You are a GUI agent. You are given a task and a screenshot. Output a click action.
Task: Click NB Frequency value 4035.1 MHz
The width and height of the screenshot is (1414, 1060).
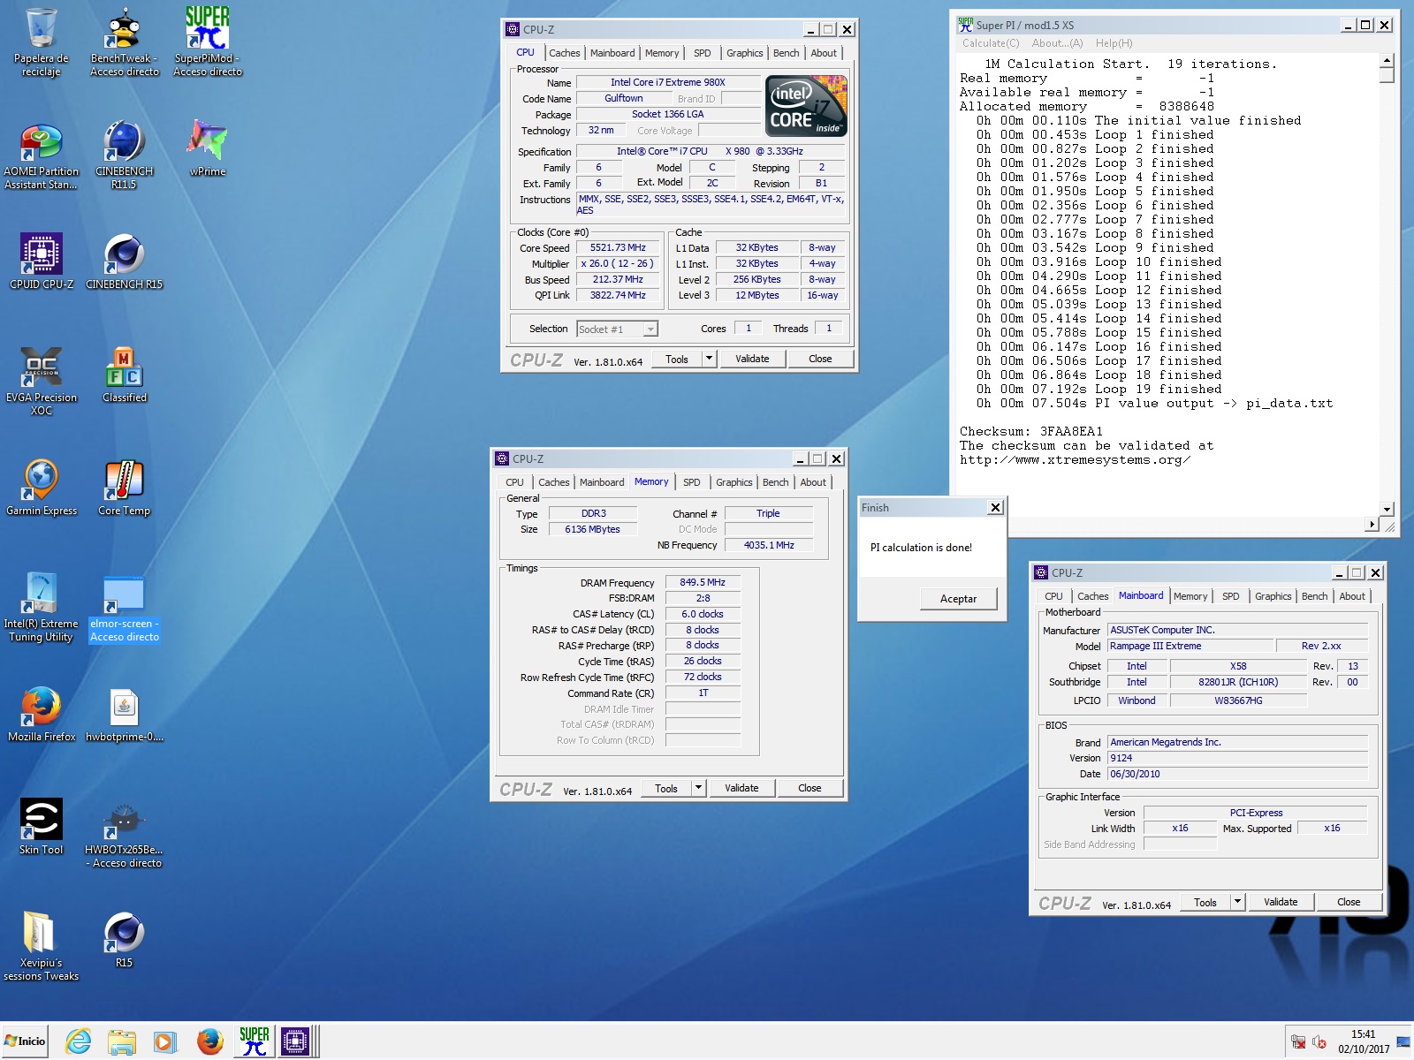click(x=769, y=545)
